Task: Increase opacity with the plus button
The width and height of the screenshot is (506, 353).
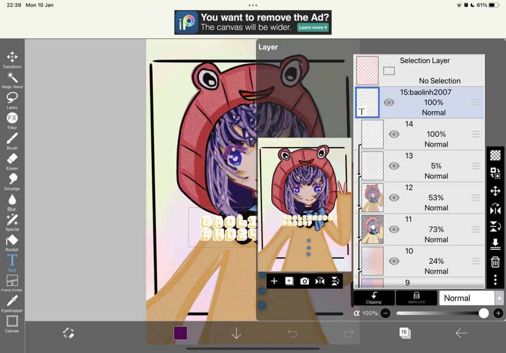Action: coord(498,313)
